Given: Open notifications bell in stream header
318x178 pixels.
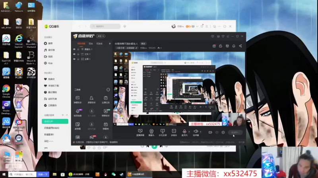Looking at the screenshot, I should click(x=234, y=46).
